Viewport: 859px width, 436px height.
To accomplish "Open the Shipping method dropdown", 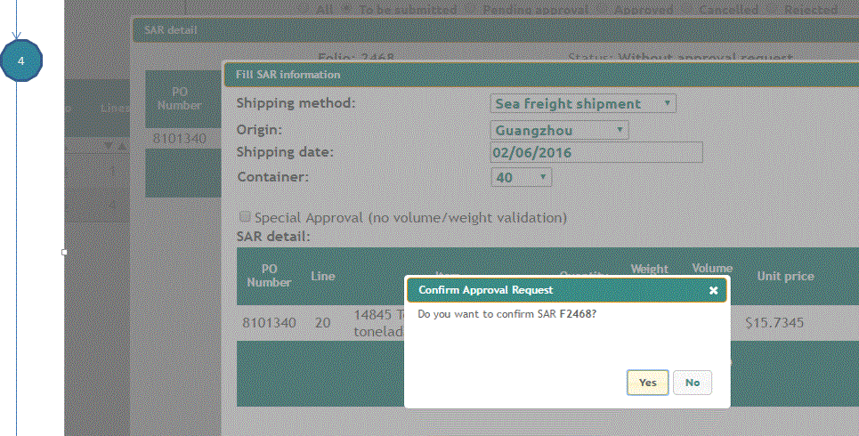I will 583,104.
